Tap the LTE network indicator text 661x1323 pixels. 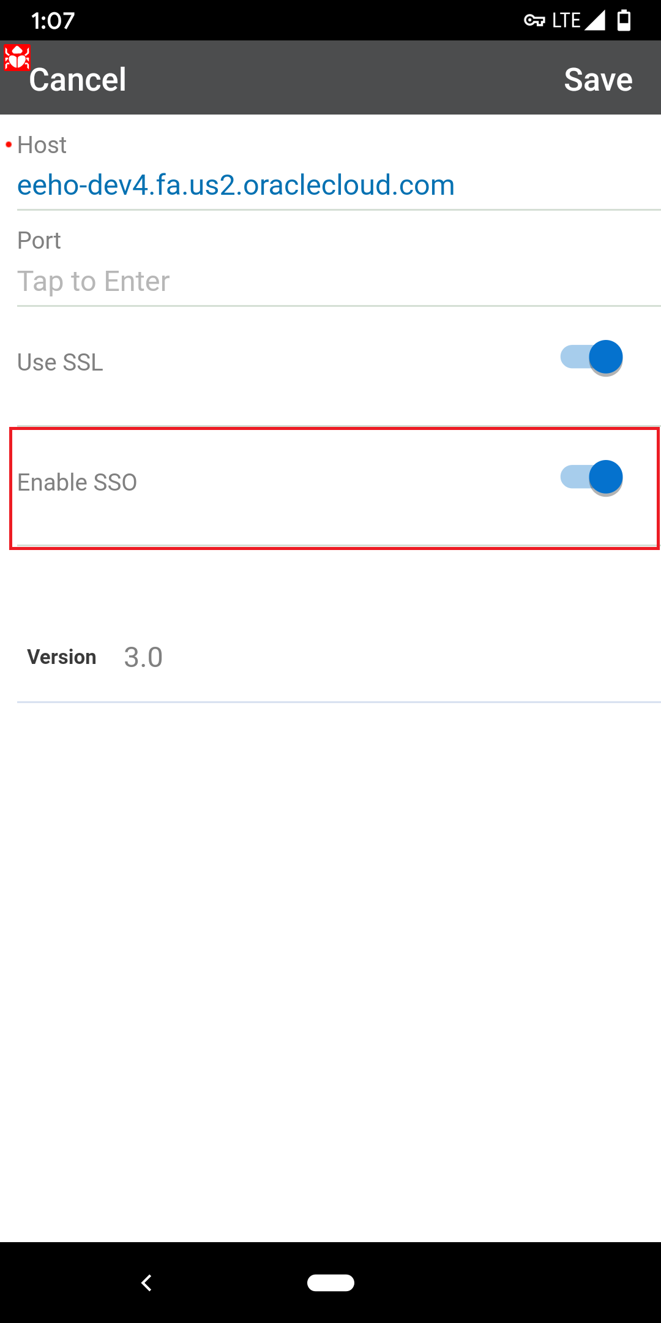point(566,21)
